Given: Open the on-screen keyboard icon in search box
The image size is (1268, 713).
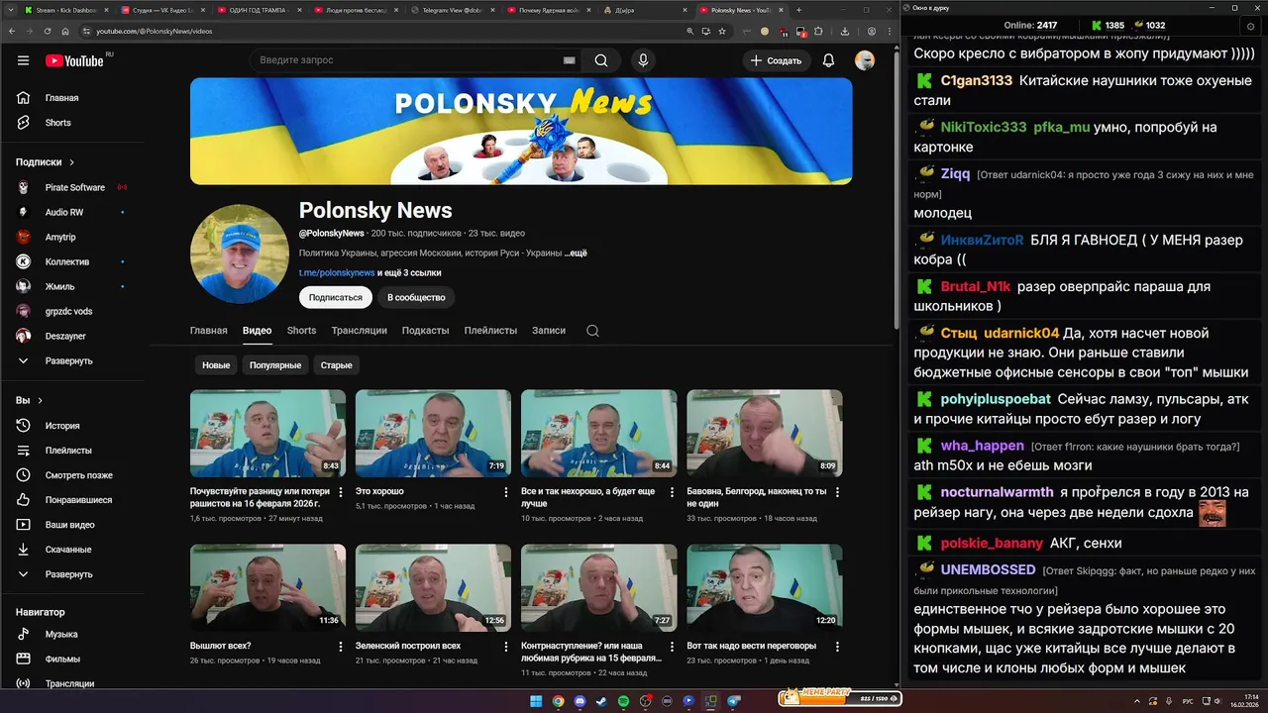Looking at the screenshot, I should point(569,60).
